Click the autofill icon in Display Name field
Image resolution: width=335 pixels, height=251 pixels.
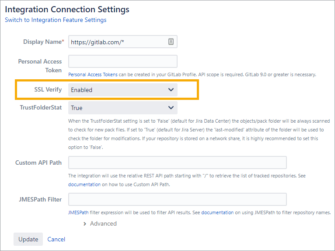(171, 42)
